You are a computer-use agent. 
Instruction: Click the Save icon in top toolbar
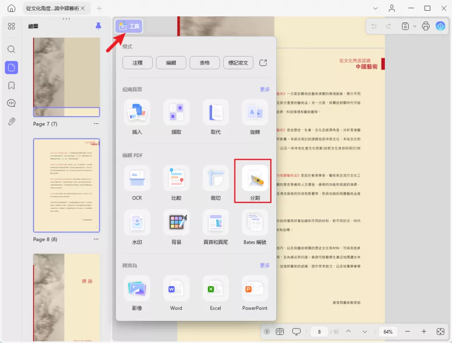405,26
